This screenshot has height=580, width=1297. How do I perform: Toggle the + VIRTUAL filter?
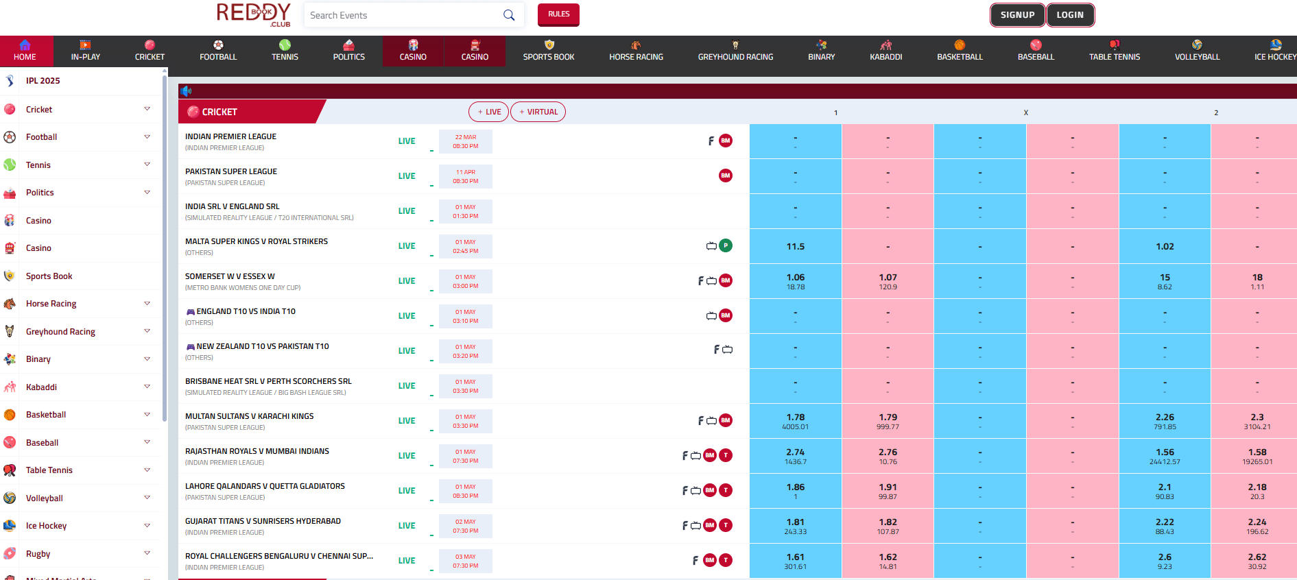(x=538, y=112)
